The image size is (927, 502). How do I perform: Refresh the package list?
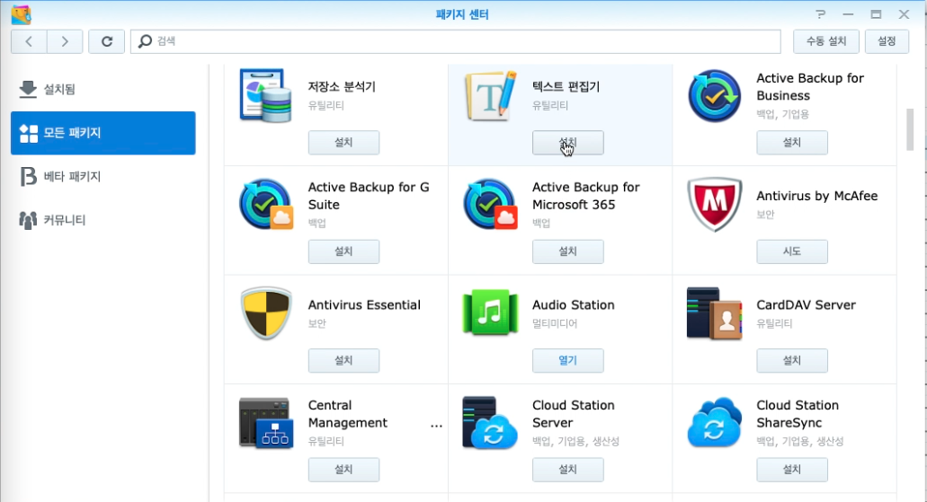click(106, 41)
